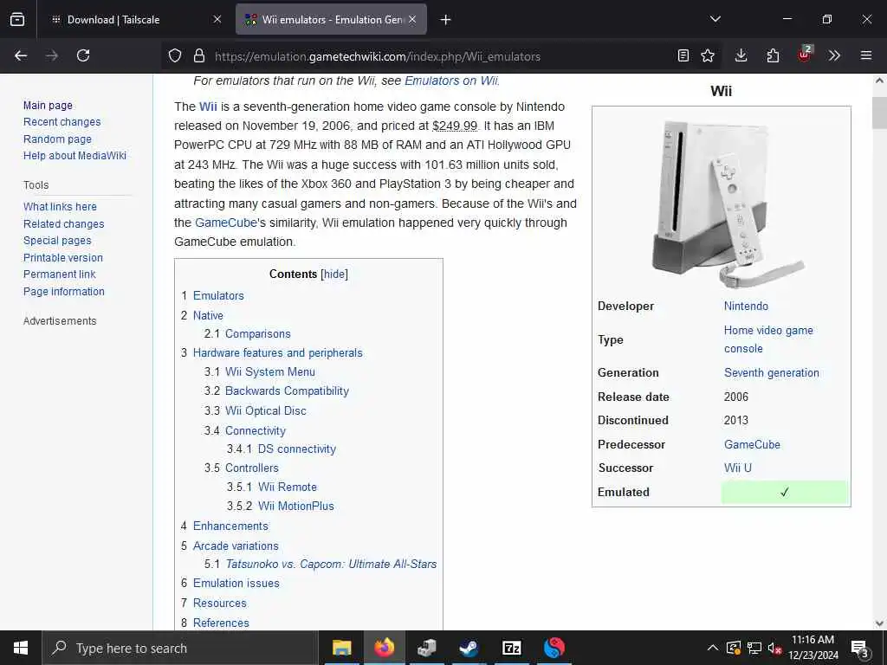This screenshot has height=665, width=887.
Task: Hide the Contents table
Action: coord(334,274)
